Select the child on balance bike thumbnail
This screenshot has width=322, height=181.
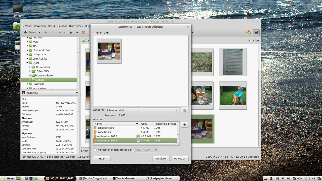(x=233, y=96)
